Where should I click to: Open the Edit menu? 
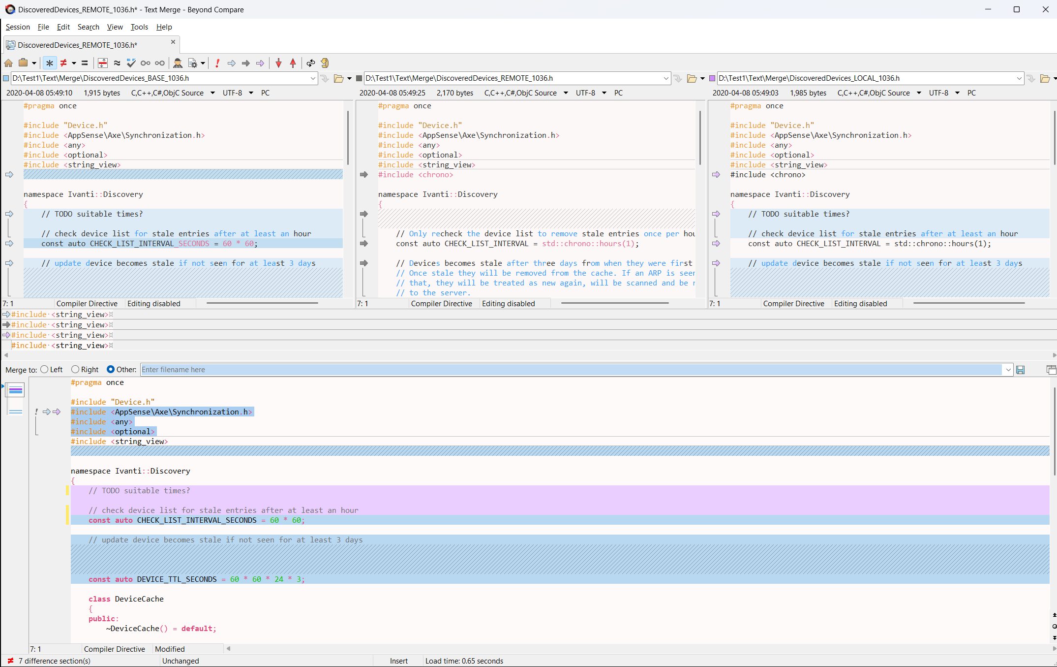pos(63,27)
